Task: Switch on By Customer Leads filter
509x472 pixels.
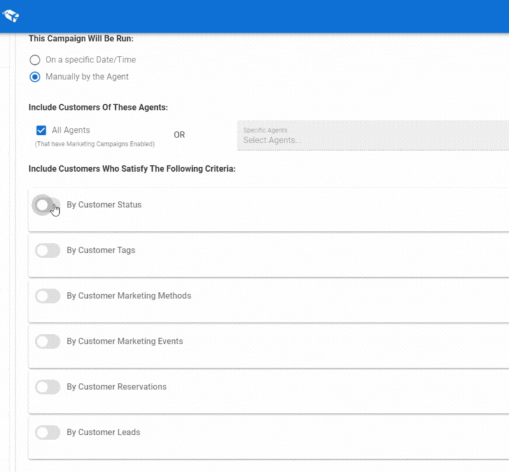Action: tap(47, 432)
